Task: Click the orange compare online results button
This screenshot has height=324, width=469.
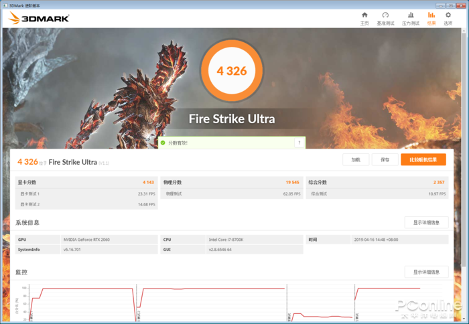Action: (x=423, y=159)
